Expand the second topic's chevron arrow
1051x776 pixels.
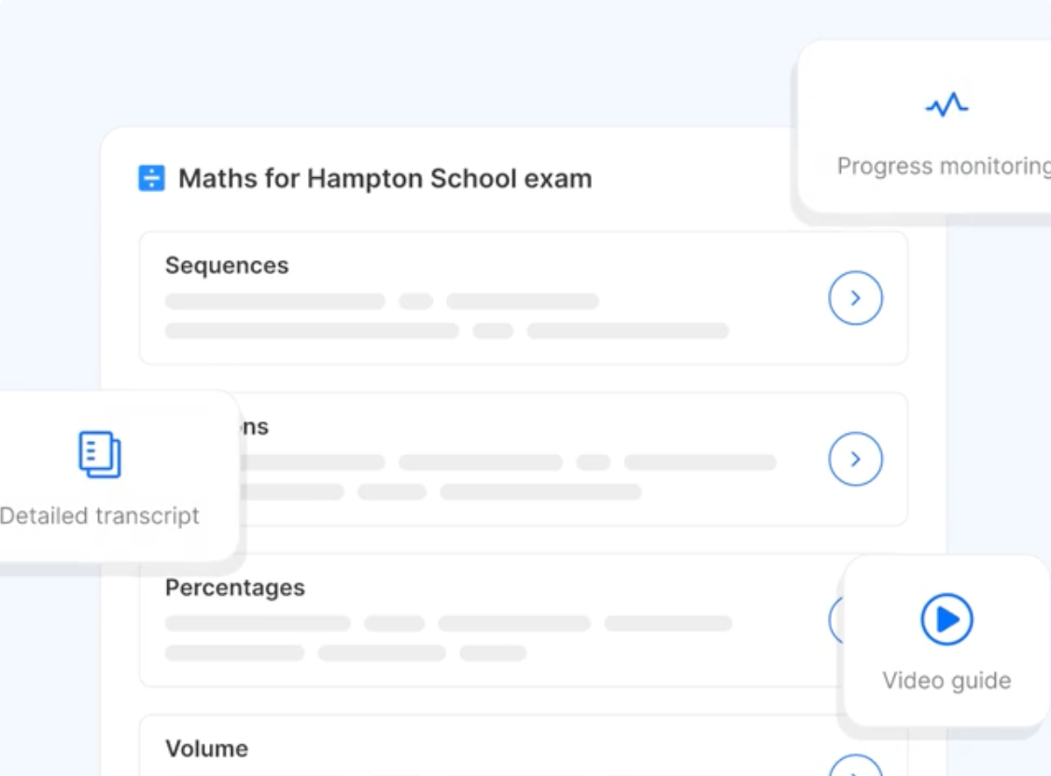855,458
